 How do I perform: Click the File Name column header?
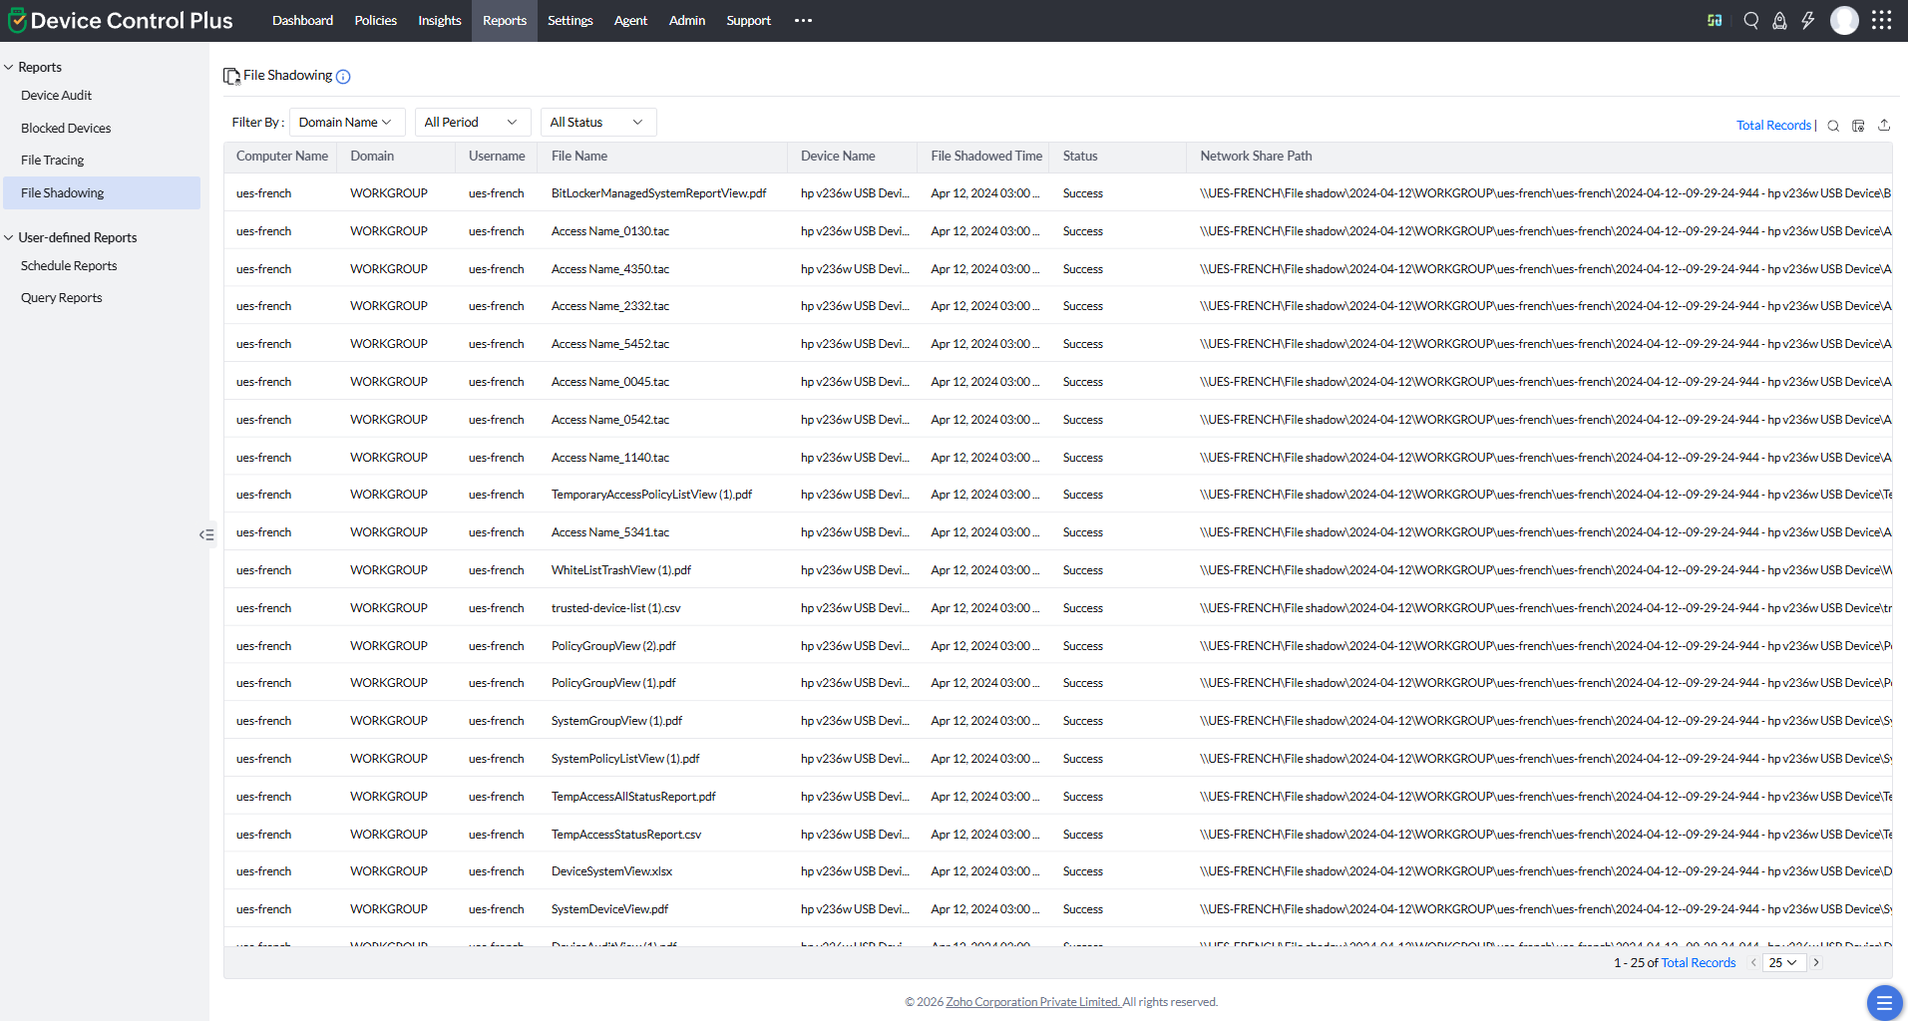579,157
